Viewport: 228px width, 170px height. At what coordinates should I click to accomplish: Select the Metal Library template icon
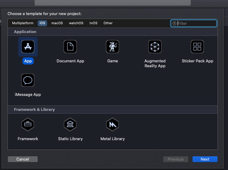113,124
